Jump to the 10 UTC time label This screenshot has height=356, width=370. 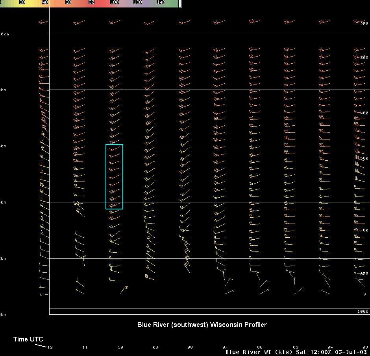(x=120, y=347)
